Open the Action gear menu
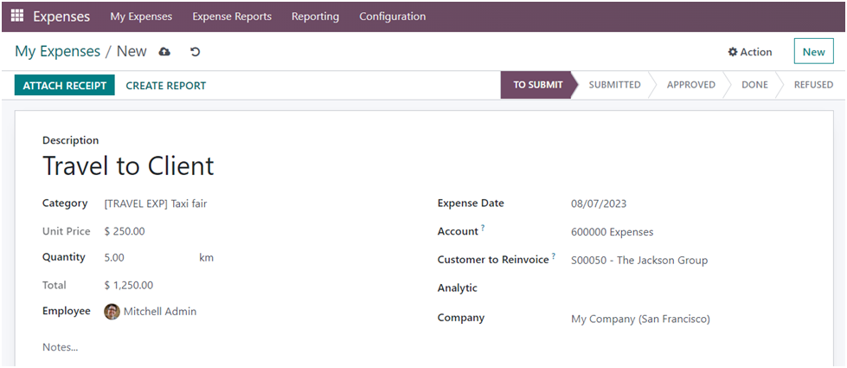The width and height of the screenshot is (847, 368). pyautogui.click(x=749, y=52)
